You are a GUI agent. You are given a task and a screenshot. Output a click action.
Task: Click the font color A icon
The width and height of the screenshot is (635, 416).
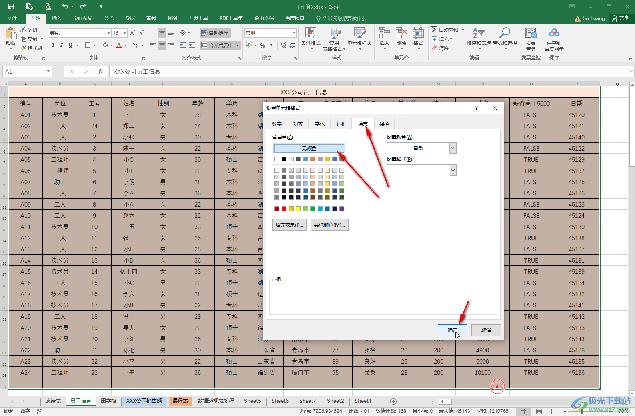[118, 46]
